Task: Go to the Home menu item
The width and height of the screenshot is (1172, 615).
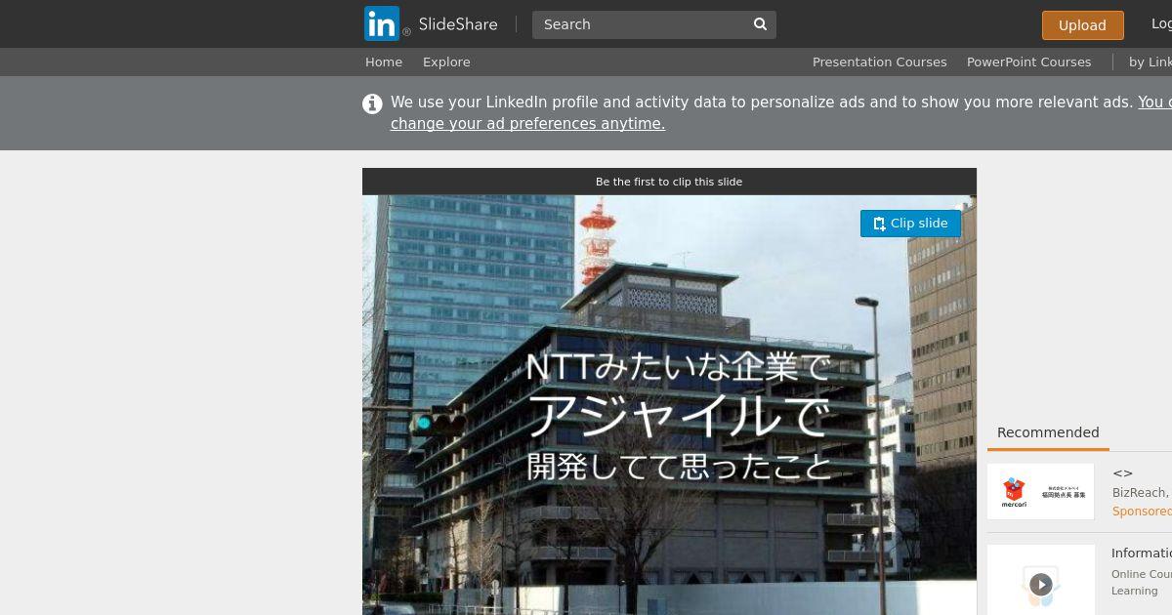Action: [x=384, y=61]
